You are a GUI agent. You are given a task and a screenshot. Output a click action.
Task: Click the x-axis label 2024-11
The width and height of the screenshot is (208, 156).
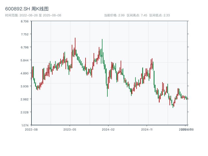coord(147,129)
